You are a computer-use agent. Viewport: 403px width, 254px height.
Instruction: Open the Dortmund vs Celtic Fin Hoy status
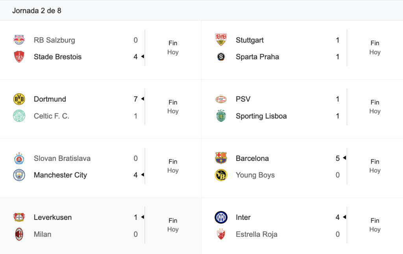coord(173,107)
